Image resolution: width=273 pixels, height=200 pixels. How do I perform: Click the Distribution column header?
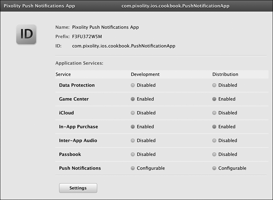[x=225, y=74]
